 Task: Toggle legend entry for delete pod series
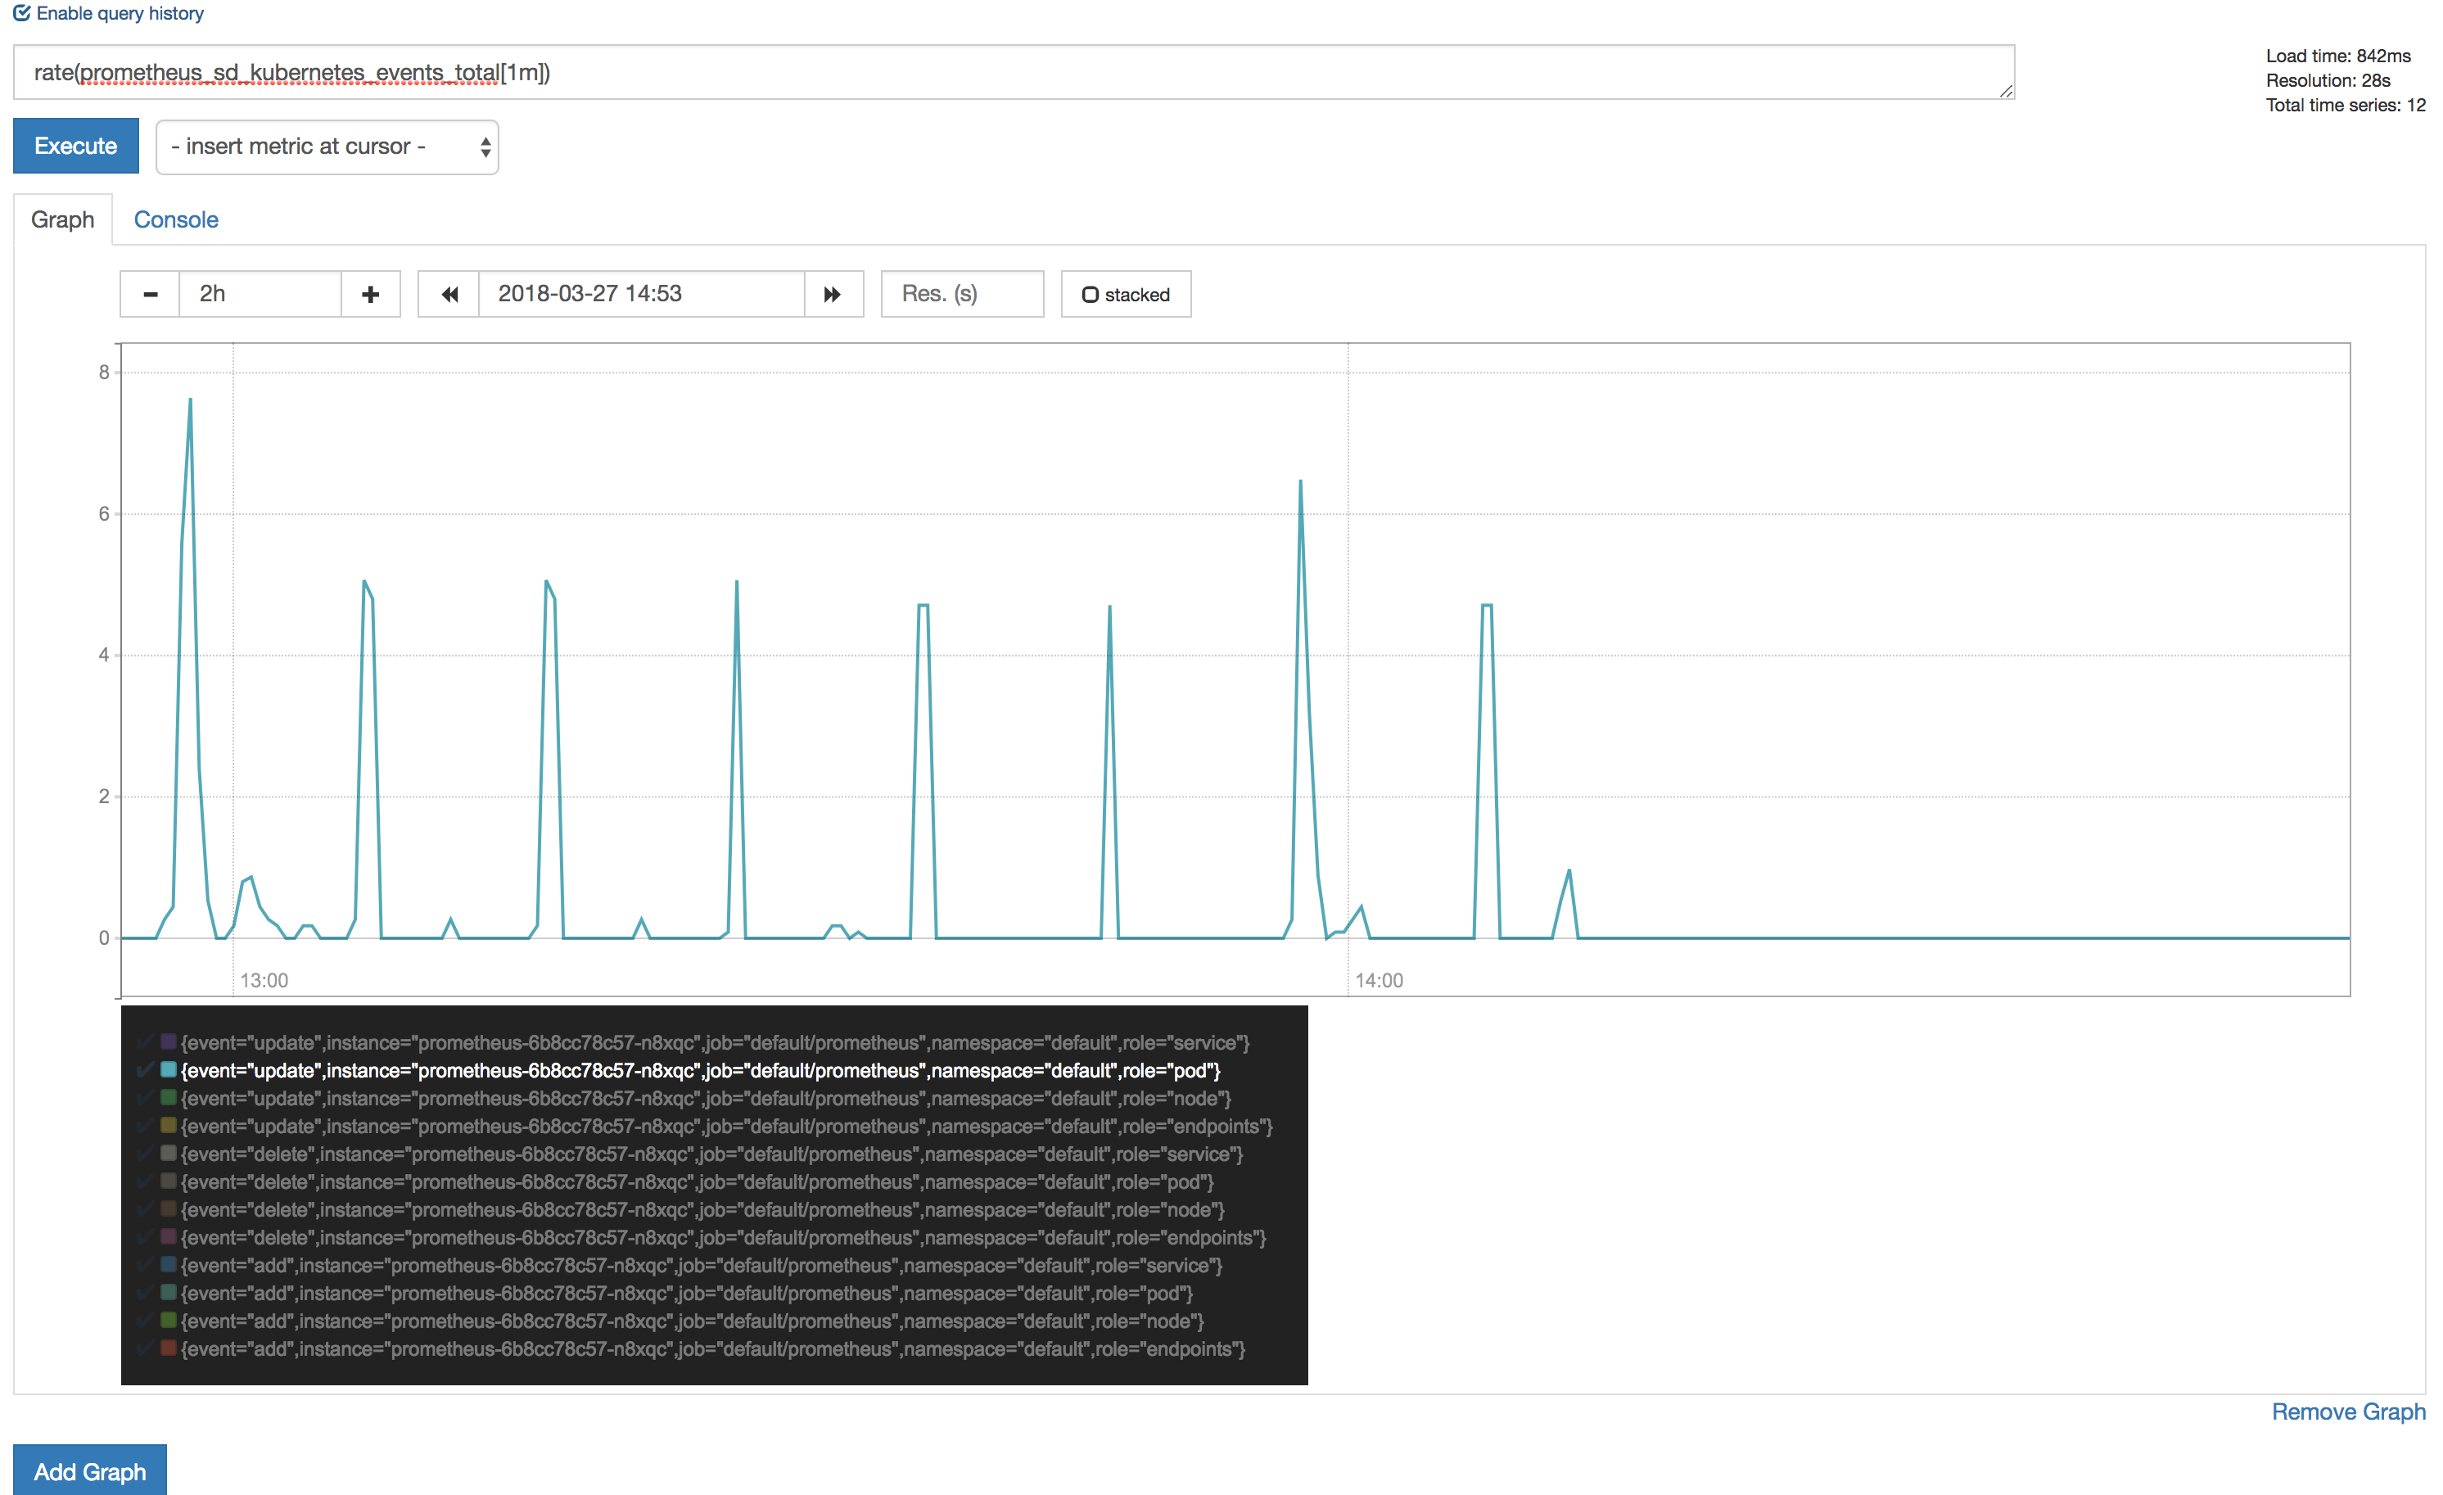point(696,1181)
